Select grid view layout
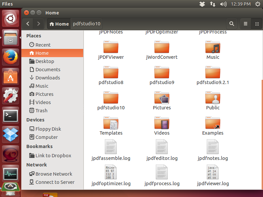Viewport: 263px width, 197px height. 257,24
